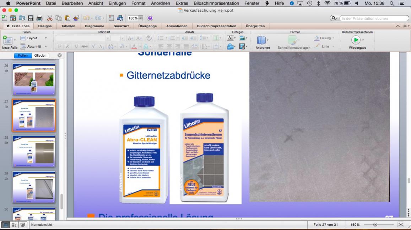Open the 150% zoom dropdown
The height and width of the screenshot is (230, 411).
141,18
